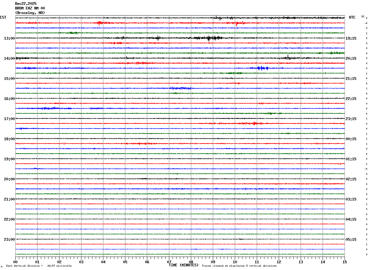This screenshot has width=369, height=270.
Task: Click the 03:15 UTC time label
Action: coord(351,199)
